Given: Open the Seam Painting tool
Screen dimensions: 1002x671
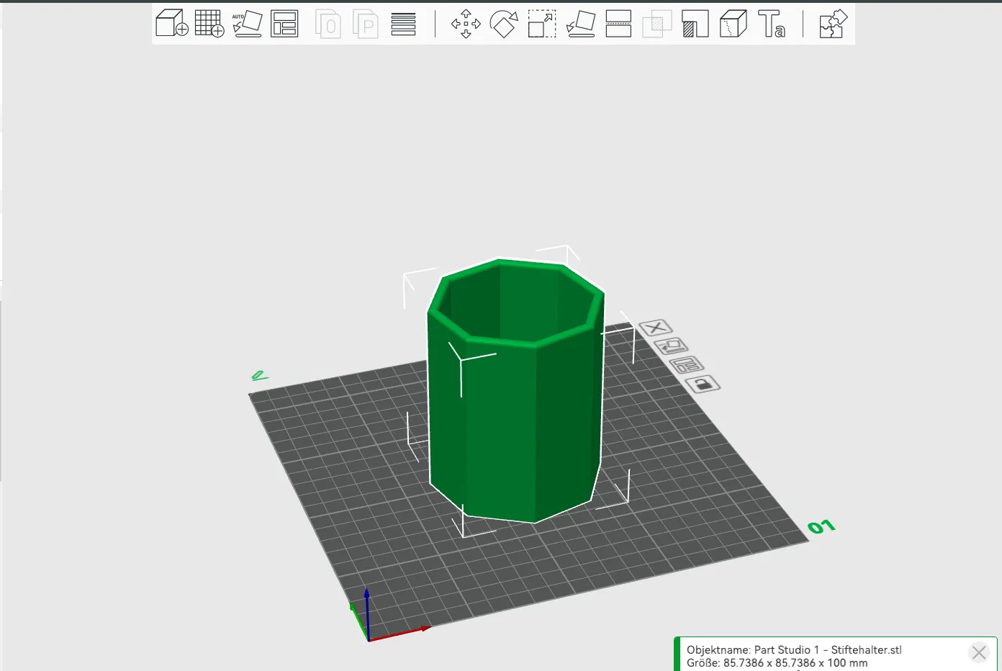Looking at the screenshot, I should click(733, 24).
